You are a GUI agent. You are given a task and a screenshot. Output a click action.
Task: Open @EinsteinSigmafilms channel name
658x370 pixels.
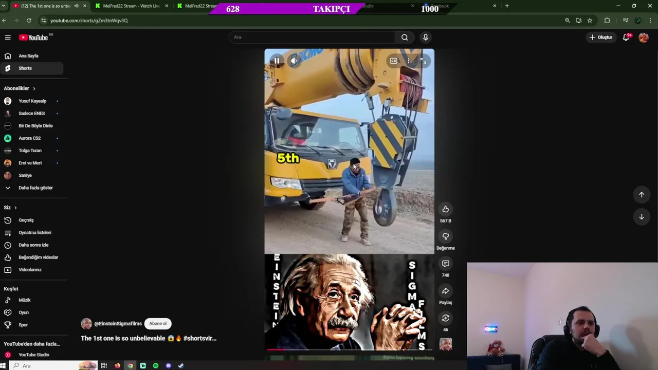118,324
